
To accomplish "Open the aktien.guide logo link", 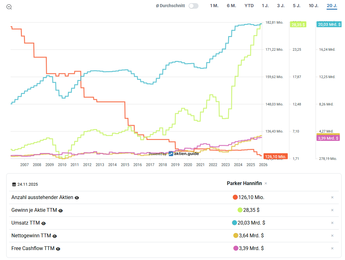I will 184,153.
